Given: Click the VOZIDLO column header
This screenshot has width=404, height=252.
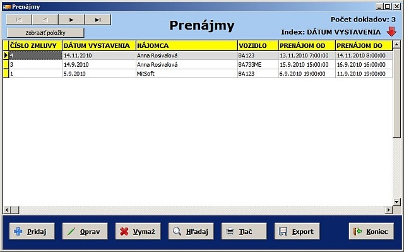Looking at the screenshot, I should pos(258,46).
